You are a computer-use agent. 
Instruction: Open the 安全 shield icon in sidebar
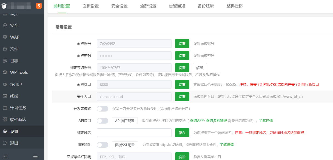click(x=5, y=25)
